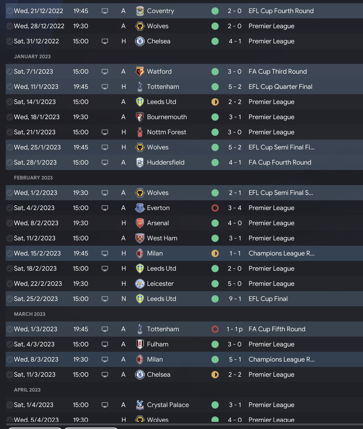The width and height of the screenshot is (363, 429).
Task: Click the red loss indicator on the Everton row
Action: point(215,208)
